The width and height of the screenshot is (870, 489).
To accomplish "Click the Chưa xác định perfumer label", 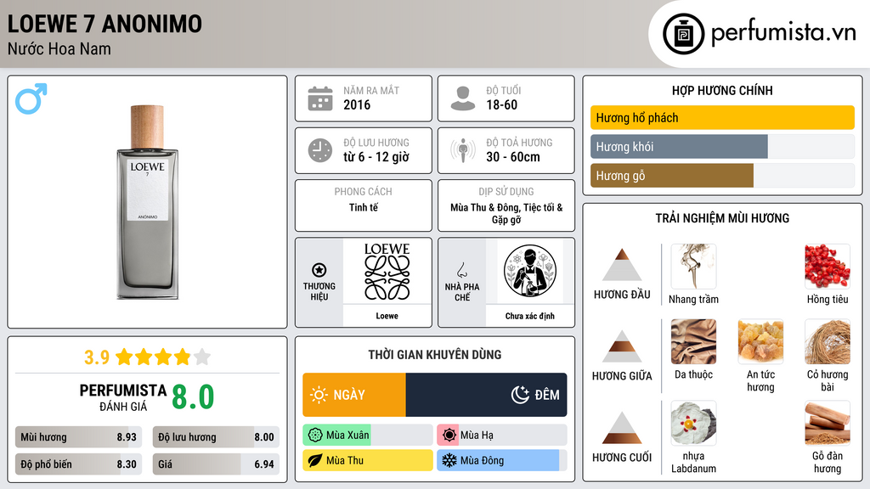I will coord(530,316).
